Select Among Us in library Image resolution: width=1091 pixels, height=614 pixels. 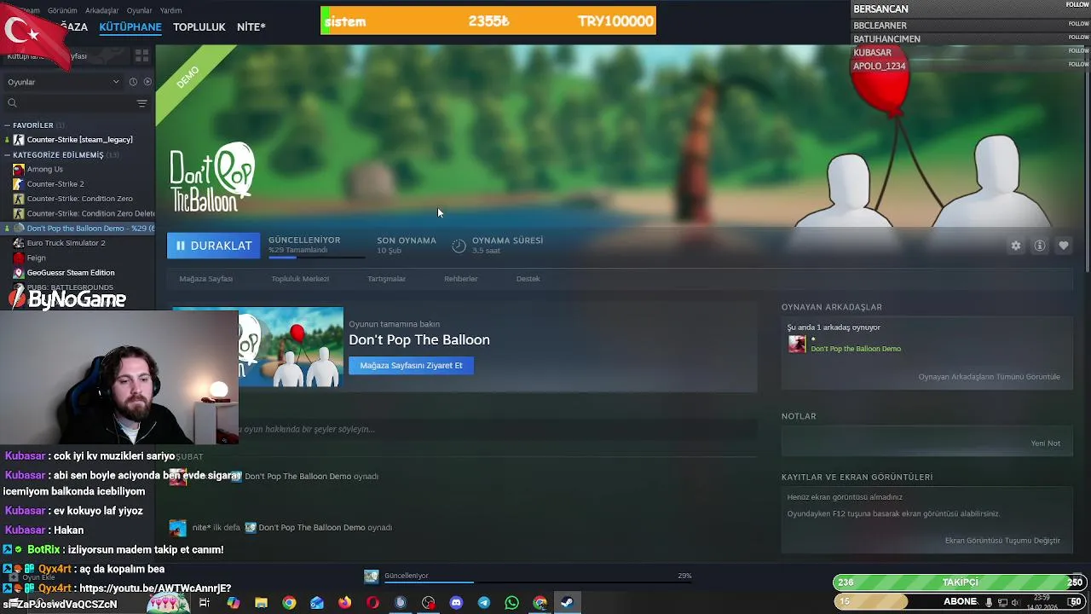click(45, 169)
